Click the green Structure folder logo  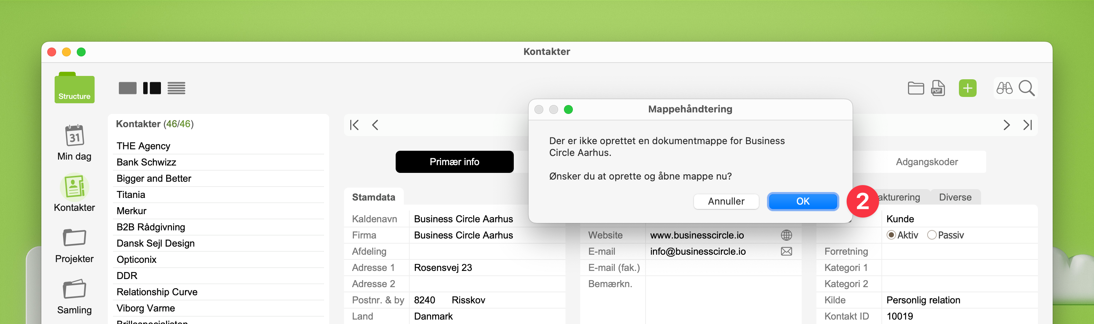tap(74, 88)
